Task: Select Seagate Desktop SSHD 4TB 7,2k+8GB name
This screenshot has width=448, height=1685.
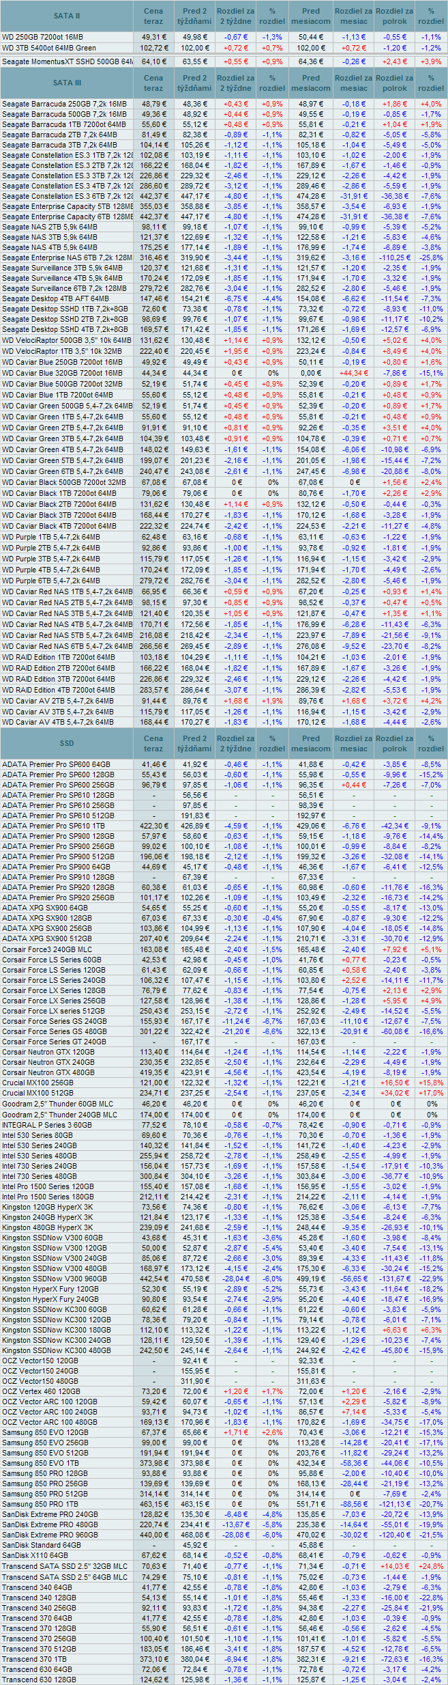Action: (x=65, y=329)
